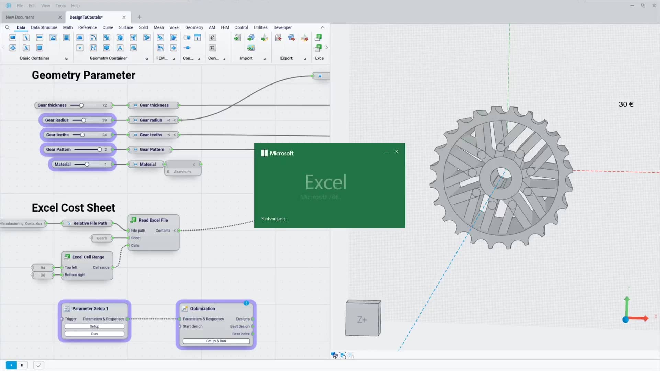Screen dimensions: 660x371
Task: Expand the Geometry Container group pin
Action: click(x=146, y=59)
